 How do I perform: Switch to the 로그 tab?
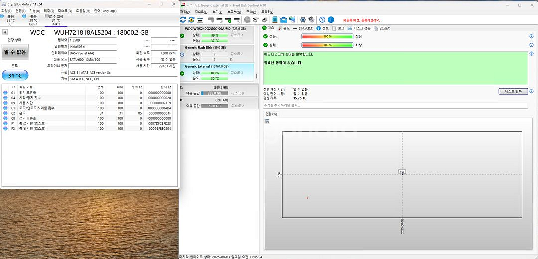(x=338, y=28)
